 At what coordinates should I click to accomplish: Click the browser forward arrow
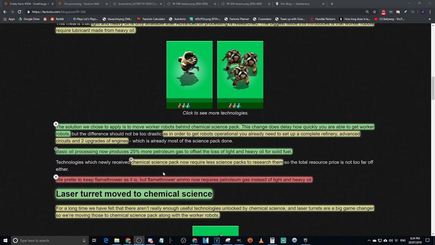coord(12,12)
